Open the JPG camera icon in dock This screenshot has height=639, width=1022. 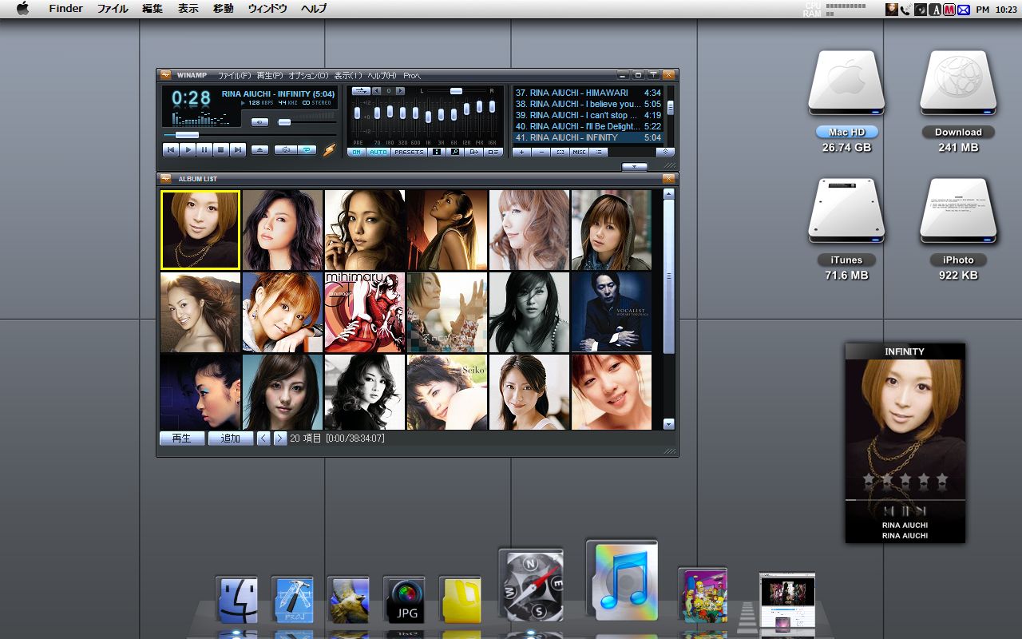pos(404,601)
